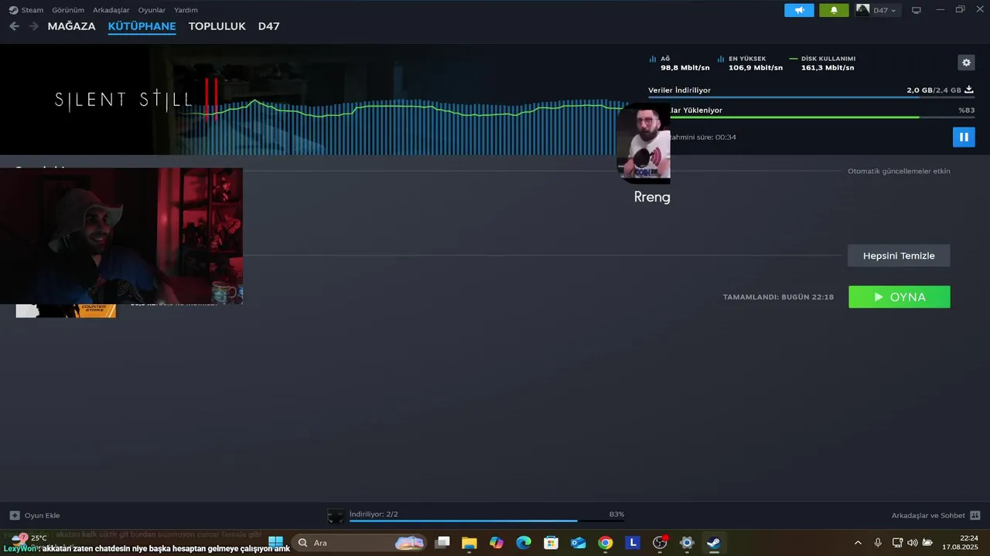Click the battery tray icon
Screen dimensions: 990x556
pos(927,543)
